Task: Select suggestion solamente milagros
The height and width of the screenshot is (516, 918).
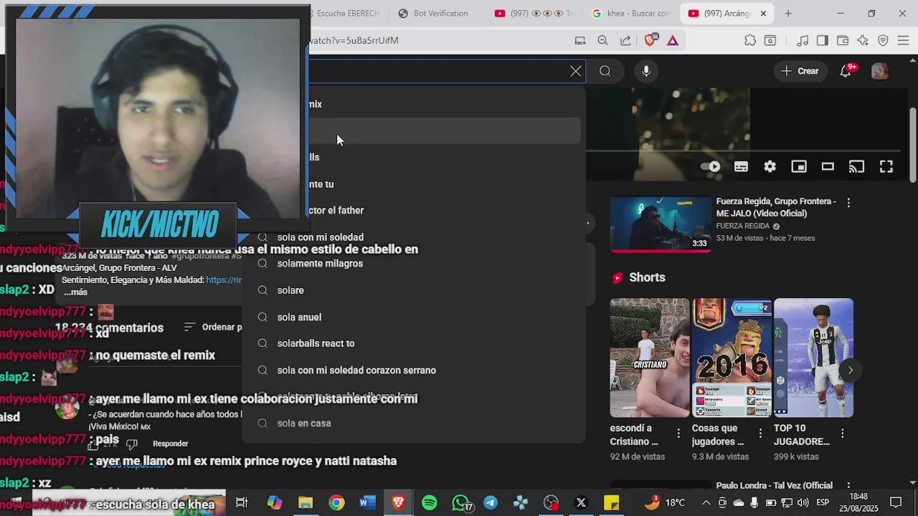Action: tap(414, 264)
